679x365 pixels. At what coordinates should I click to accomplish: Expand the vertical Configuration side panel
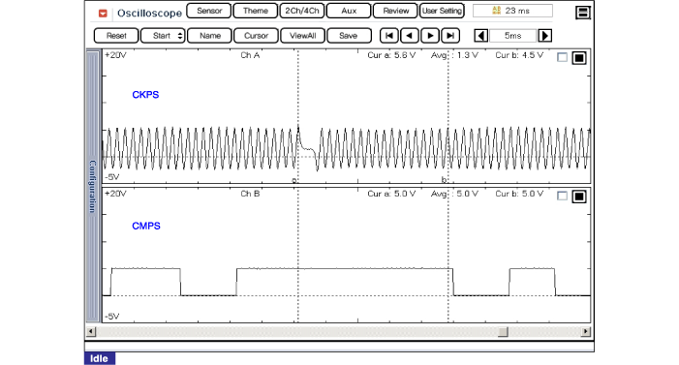[x=92, y=186]
